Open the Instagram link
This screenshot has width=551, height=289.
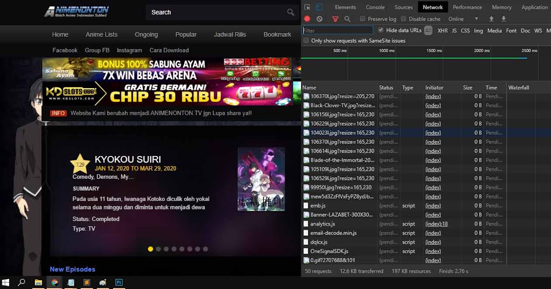pos(129,50)
